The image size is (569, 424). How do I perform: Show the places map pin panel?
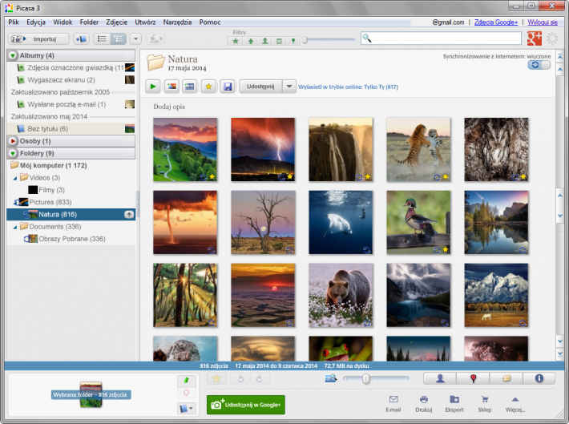(x=473, y=378)
